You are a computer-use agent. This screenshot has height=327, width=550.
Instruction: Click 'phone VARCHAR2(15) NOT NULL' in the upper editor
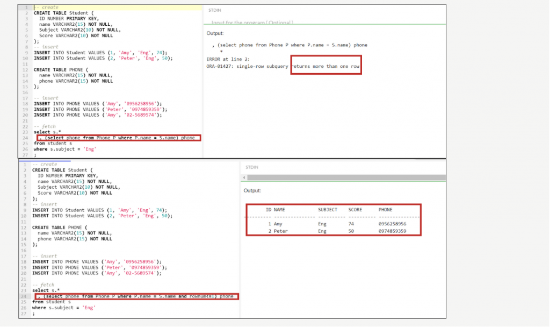point(76,81)
